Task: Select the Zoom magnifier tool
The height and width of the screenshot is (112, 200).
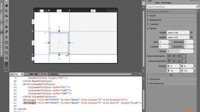Action: coord(6,11)
